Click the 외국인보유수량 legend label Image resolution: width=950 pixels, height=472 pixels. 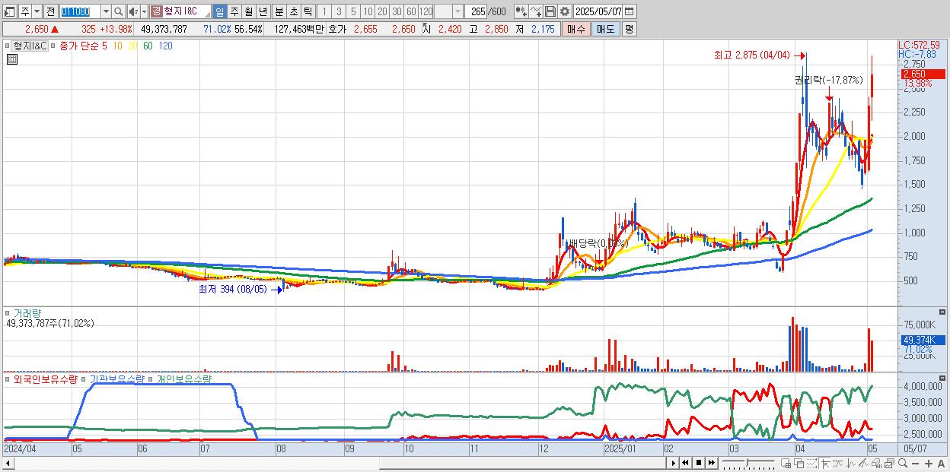tap(46, 379)
